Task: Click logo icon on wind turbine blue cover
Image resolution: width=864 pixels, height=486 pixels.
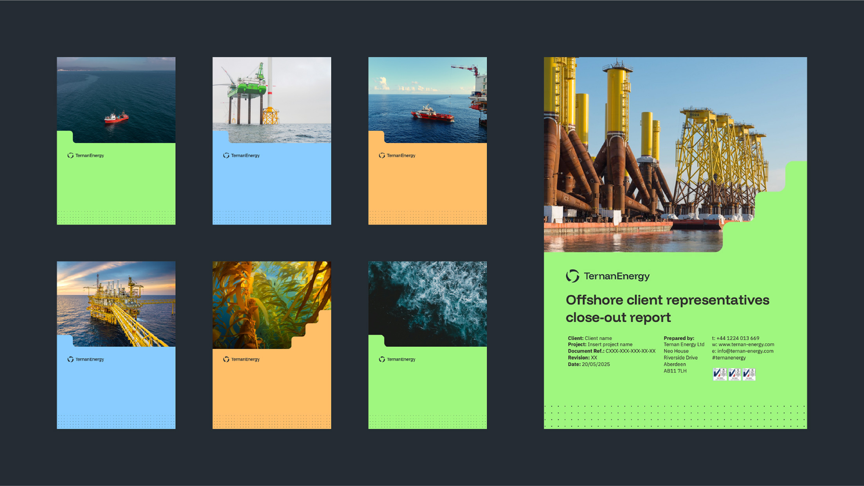Action: pos(226,156)
